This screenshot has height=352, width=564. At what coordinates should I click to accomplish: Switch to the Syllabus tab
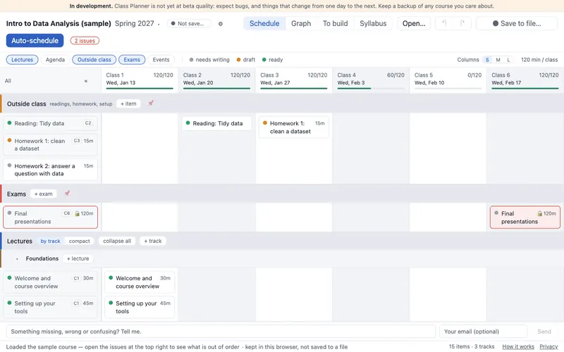373,23
